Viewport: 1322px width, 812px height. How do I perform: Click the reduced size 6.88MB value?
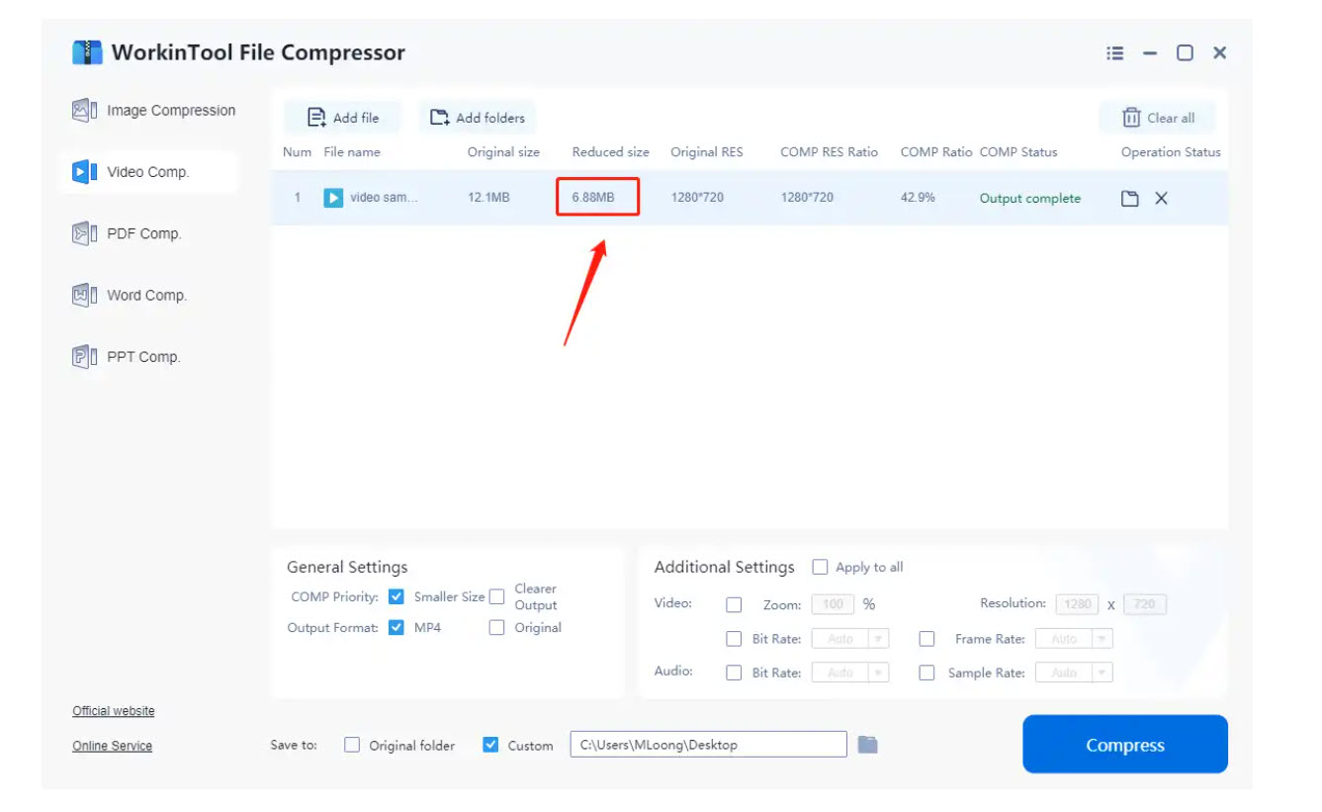(593, 198)
